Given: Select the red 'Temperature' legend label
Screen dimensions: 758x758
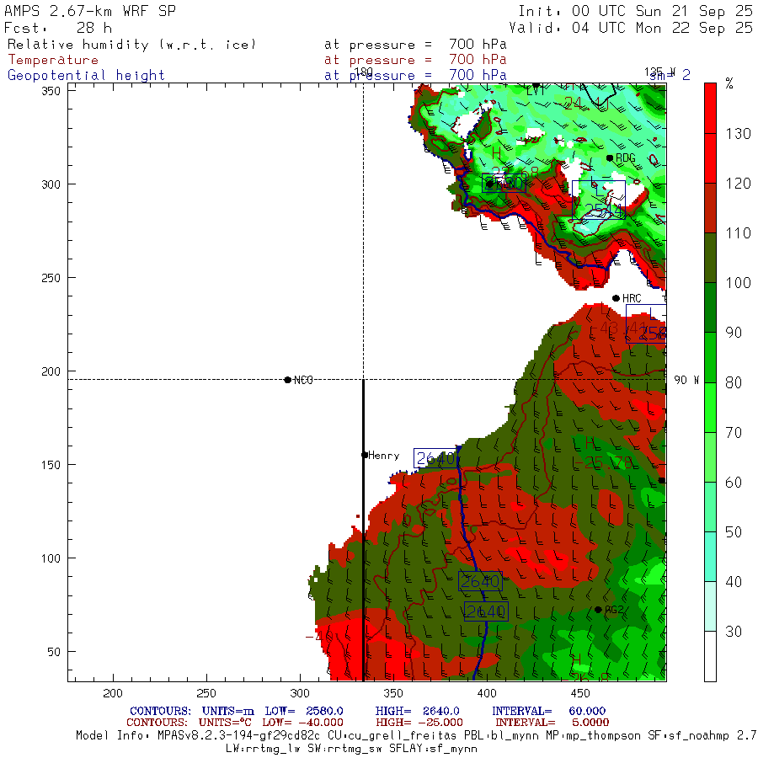Looking at the screenshot, I should pyautogui.click(x=53, y=60).
